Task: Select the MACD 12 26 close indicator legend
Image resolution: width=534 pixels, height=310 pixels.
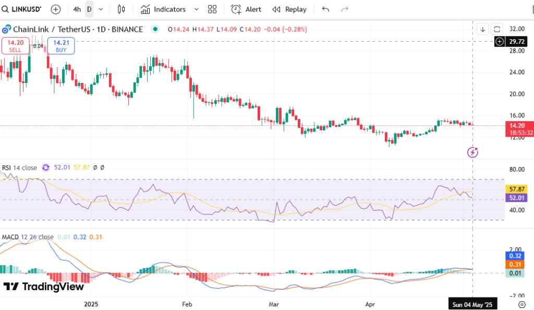Action: click(x=28, y=237)
